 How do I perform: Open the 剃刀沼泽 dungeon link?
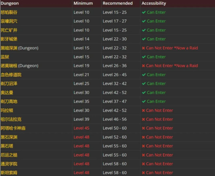pos(9,84)
